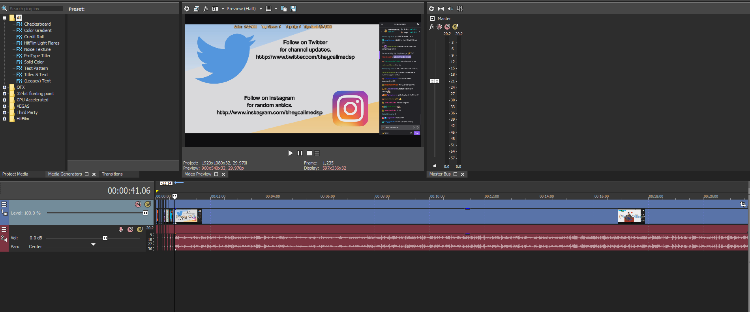Open overlays grid dropdown arrow
The height and width of the screenshot is (312, 750).
click(276, 9)
